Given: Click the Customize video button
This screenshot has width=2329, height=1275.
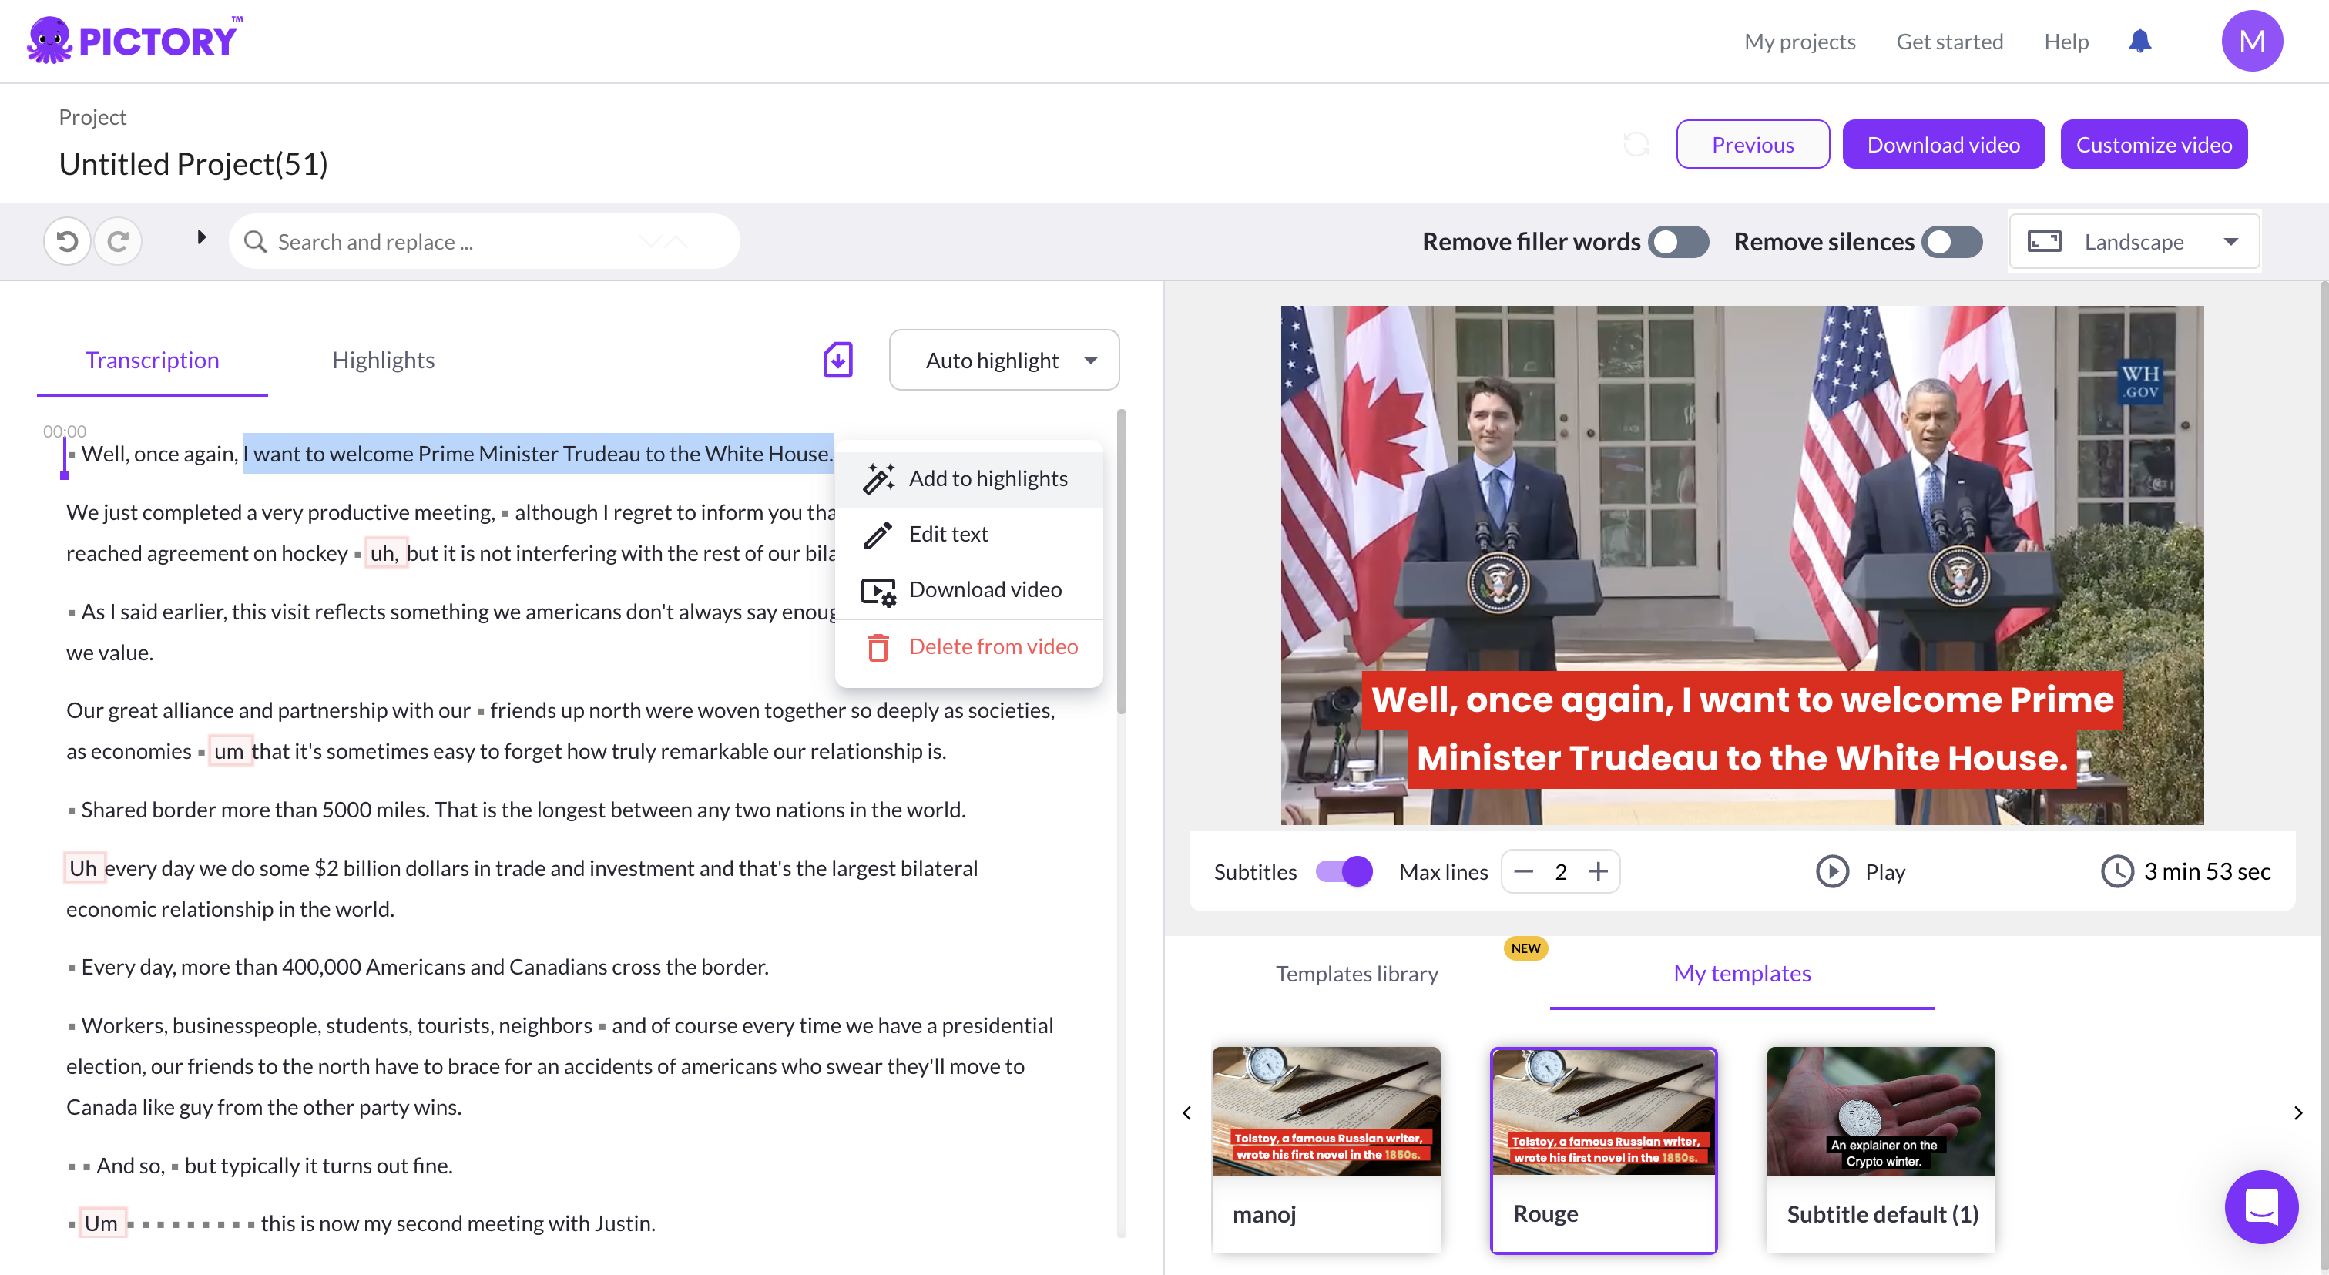Looking at the screenshot, I should pyautogui.click(x=2153, y=145).
